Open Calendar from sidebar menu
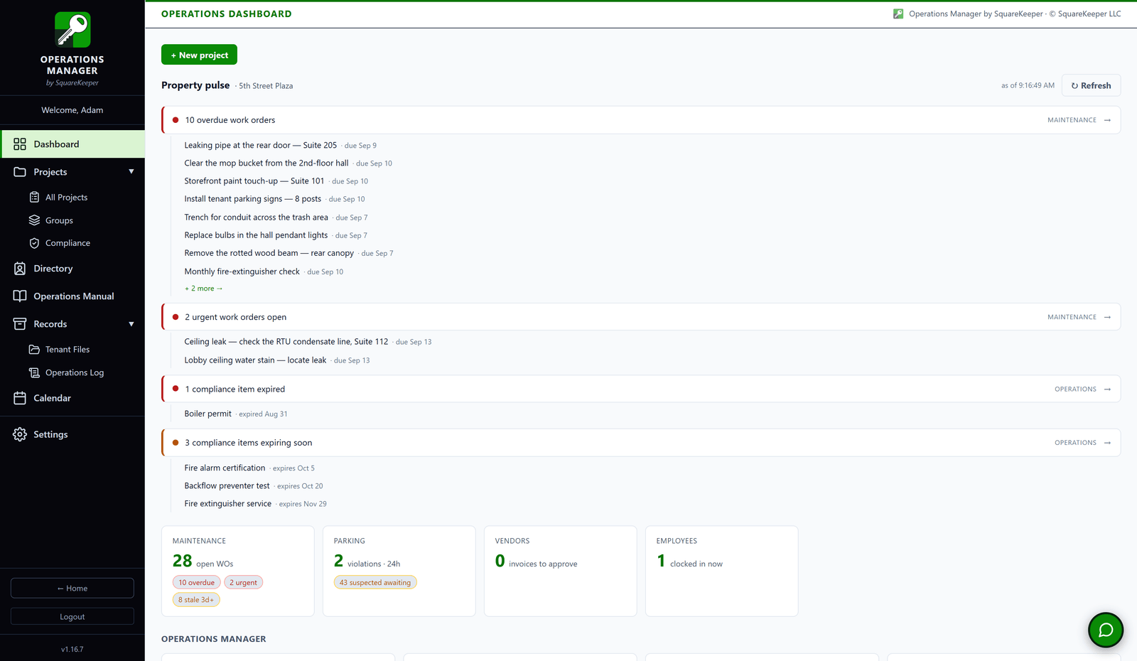Image resolution: width=1137 pixels, height=661 pixels. (x=72, y=398)
